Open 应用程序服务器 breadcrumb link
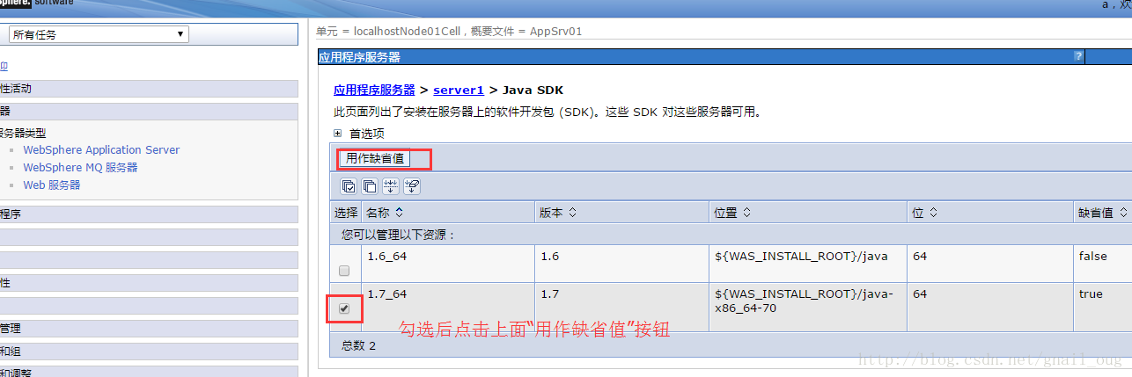The image size is (1132, 377). 374,90
